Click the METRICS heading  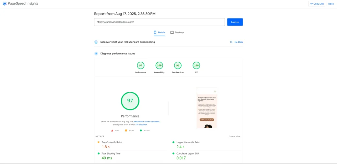pos(100,136)
